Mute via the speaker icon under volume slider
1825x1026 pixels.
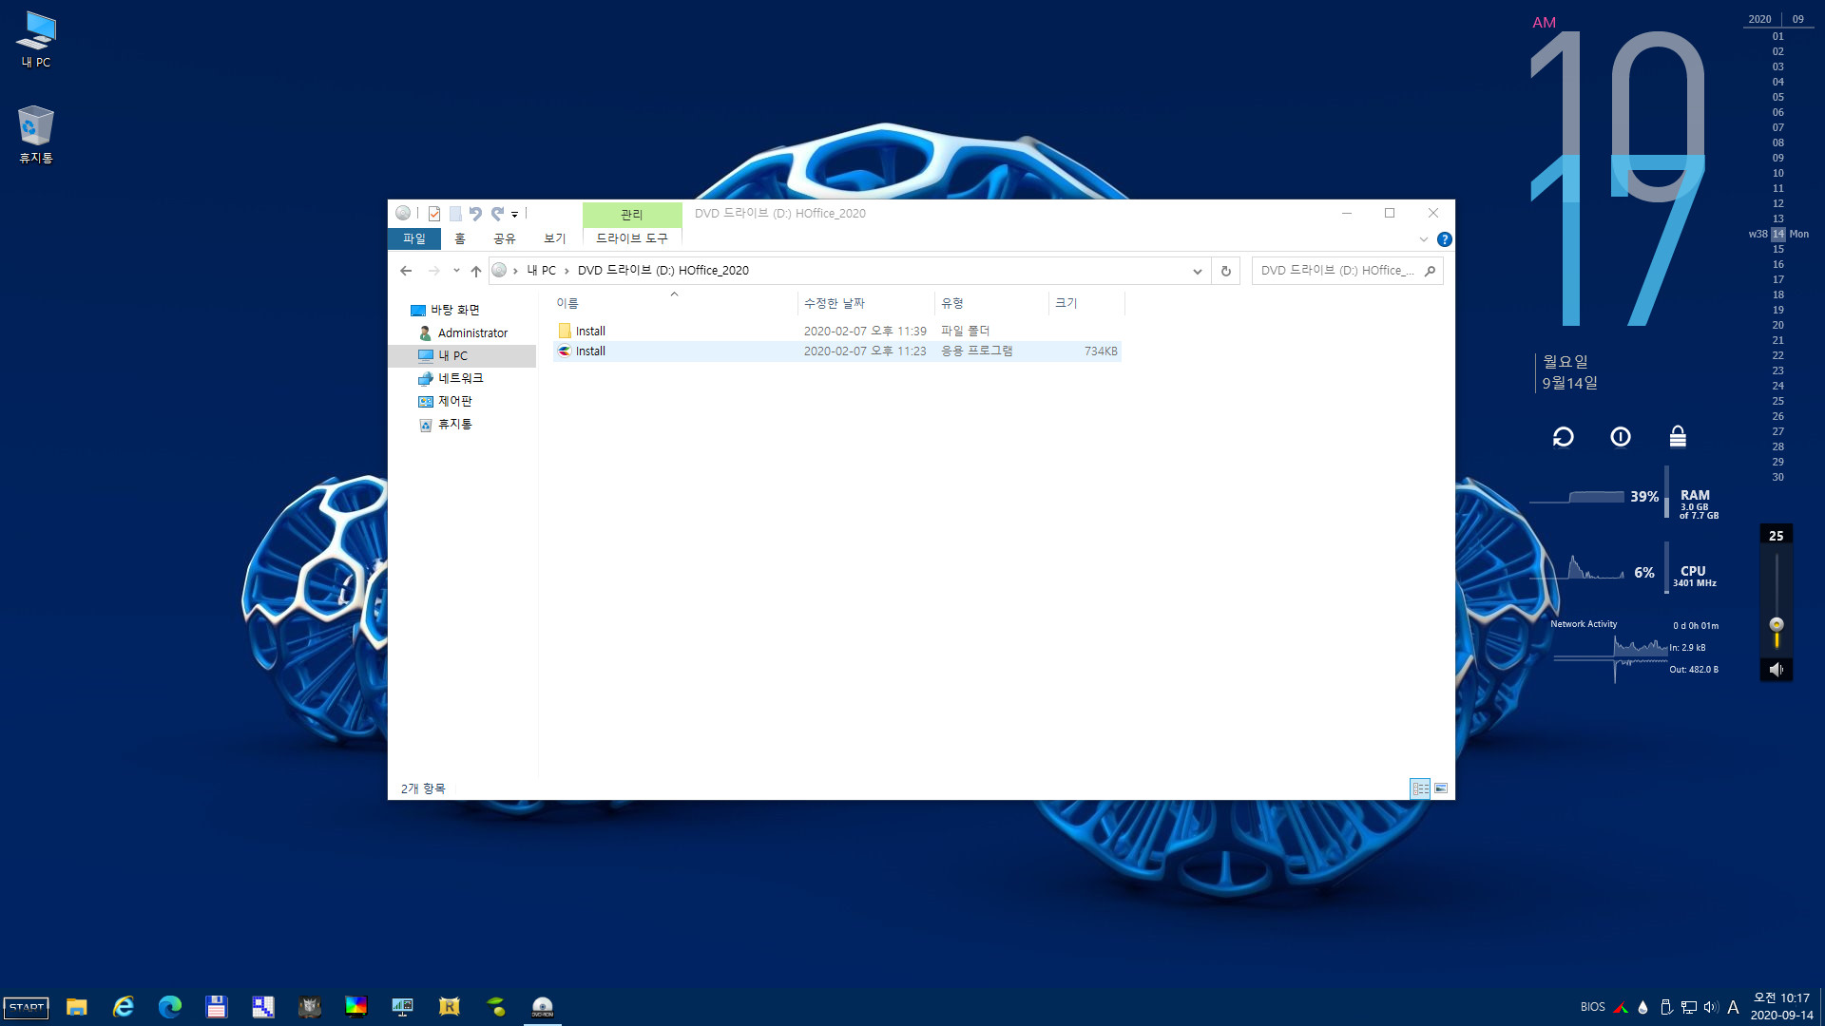pyautogui.click(x=1777, y=670)
